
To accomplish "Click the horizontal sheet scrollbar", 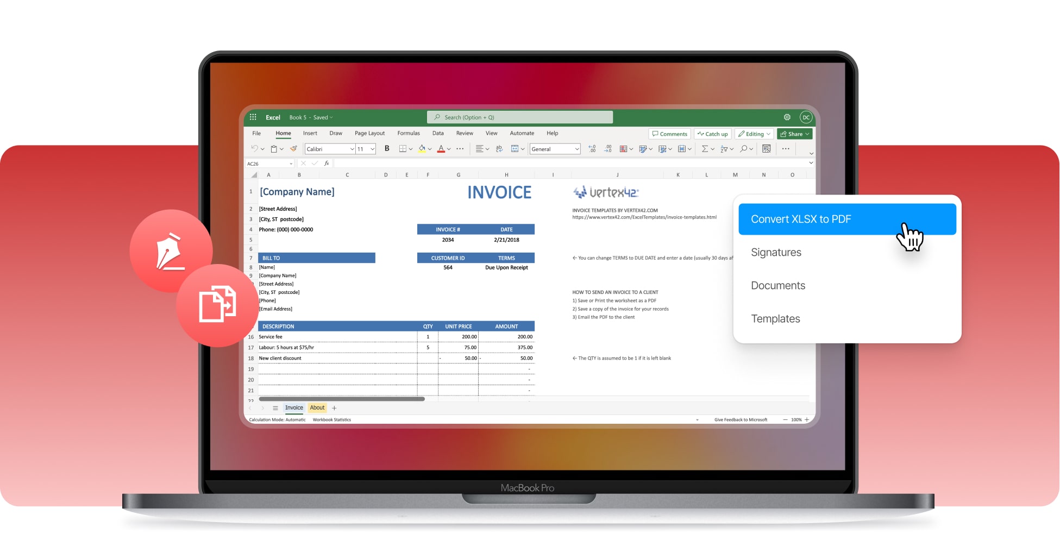I will pos(342,399).
